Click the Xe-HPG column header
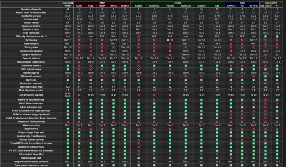 [253, 6]
